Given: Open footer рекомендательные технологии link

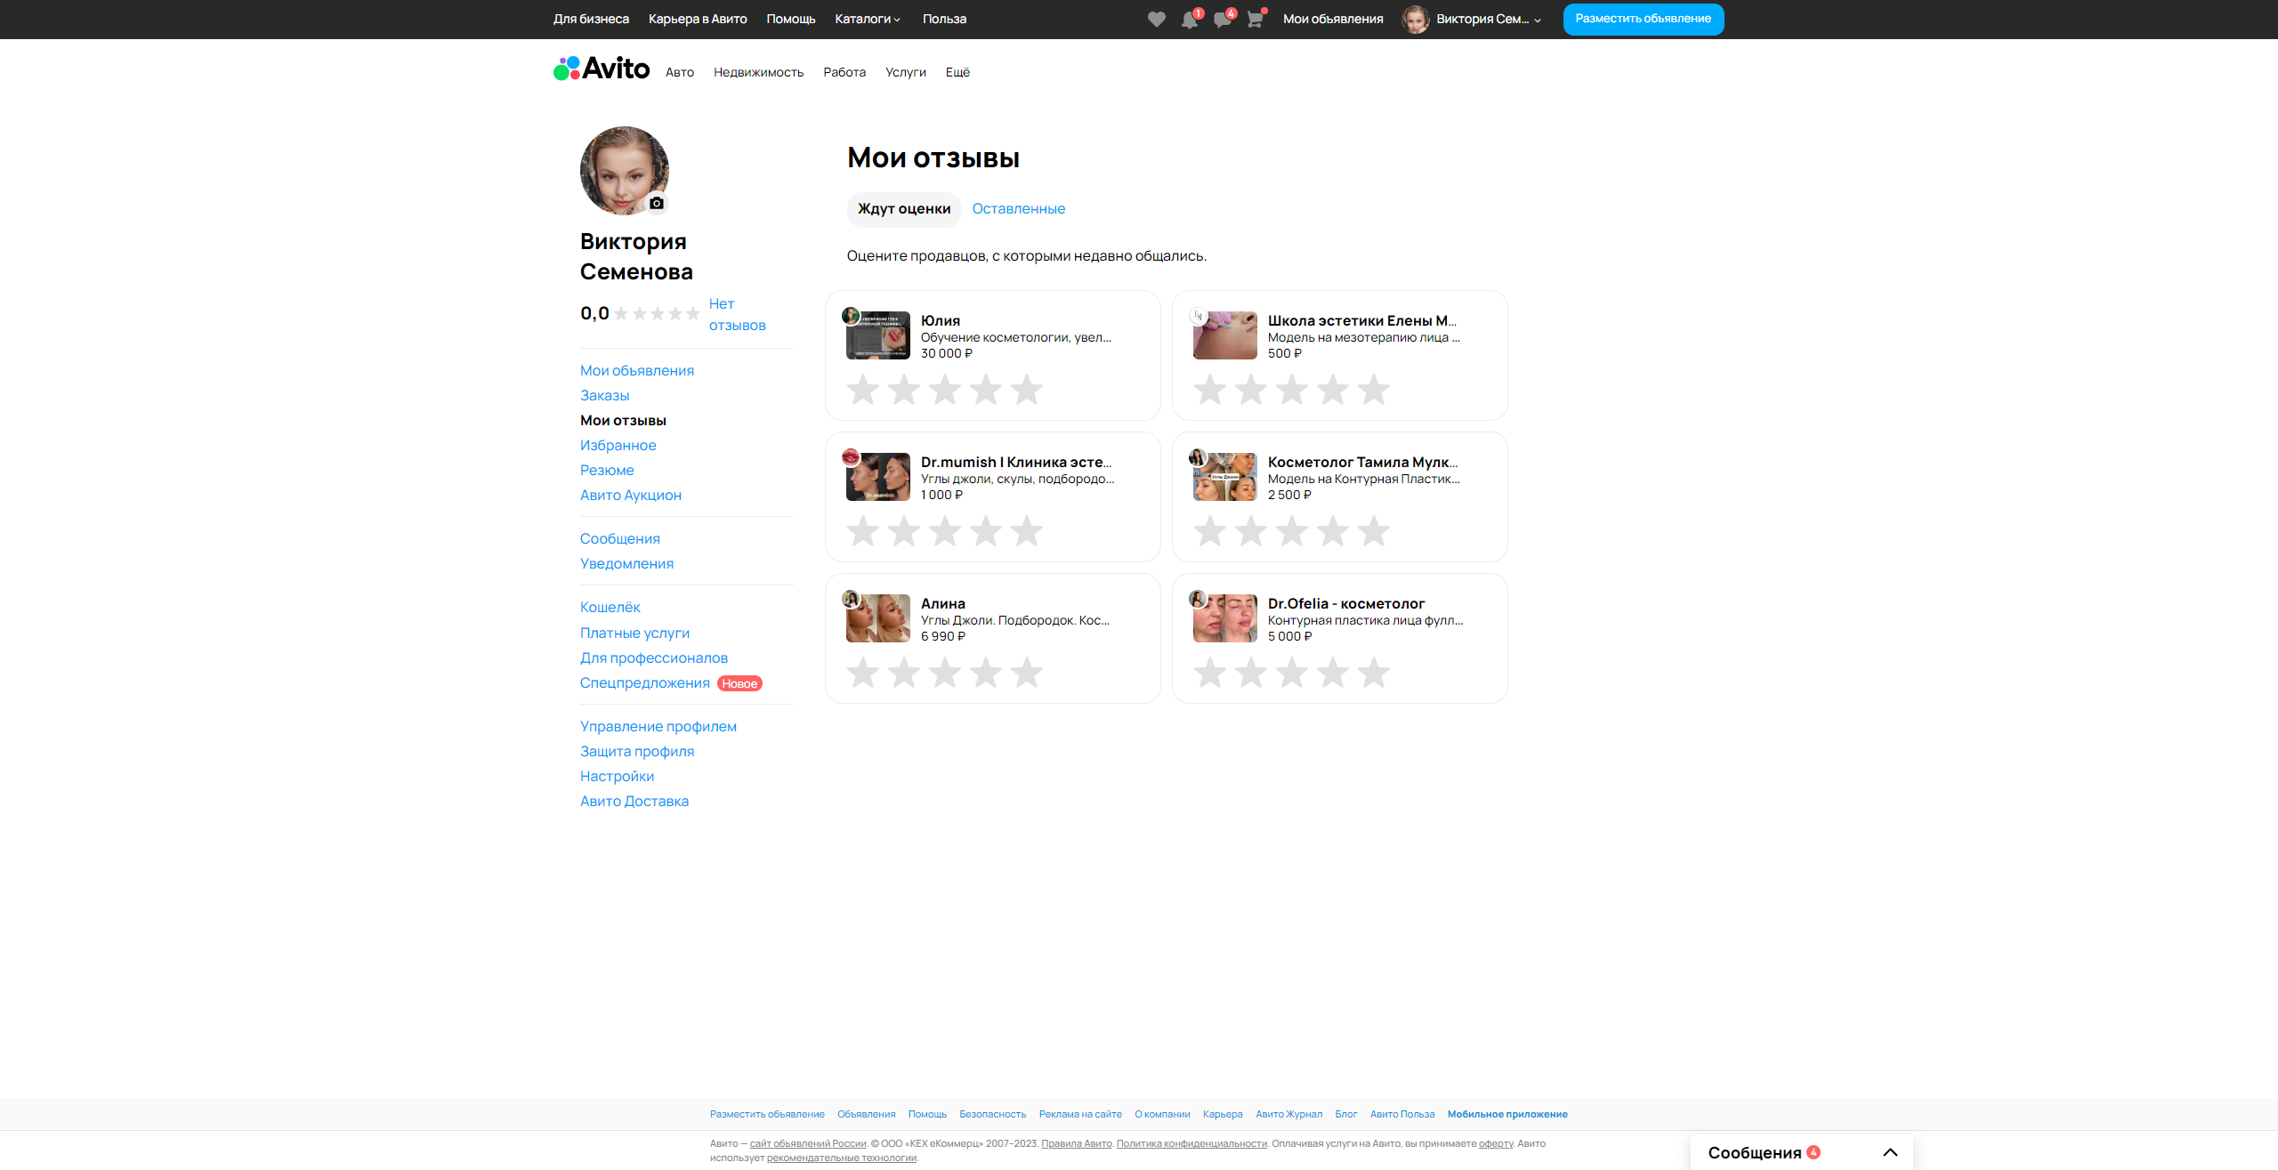Looking at the screenshot, I should (842, 1158).
